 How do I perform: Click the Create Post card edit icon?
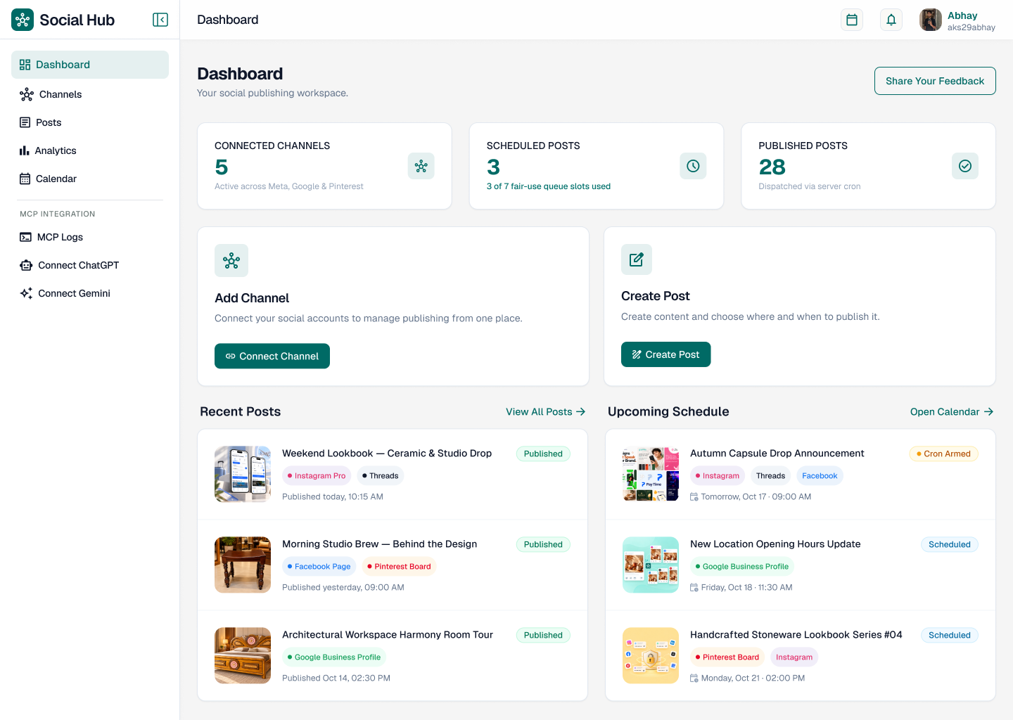[x=637, y=259]
